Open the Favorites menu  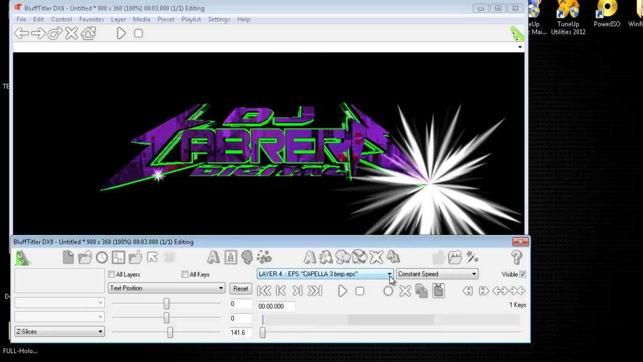click(91, 19)
